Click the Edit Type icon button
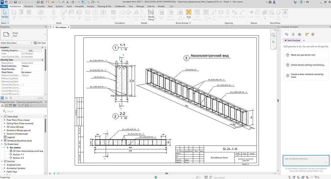331x179 pixels. coord(40,43)
